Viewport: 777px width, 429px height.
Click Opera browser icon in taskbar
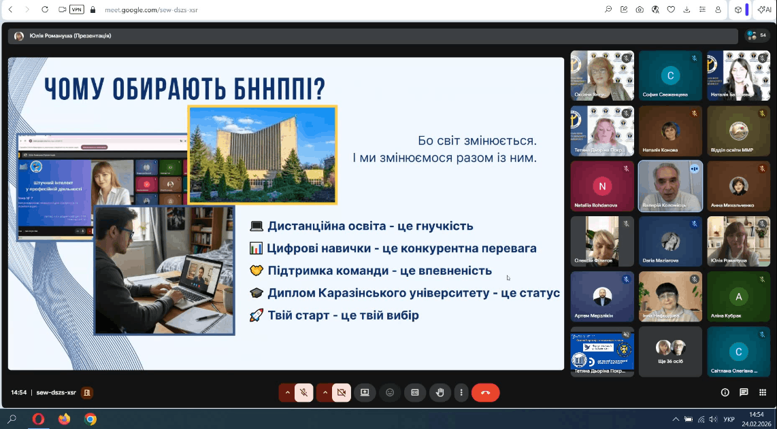point(37,419)
